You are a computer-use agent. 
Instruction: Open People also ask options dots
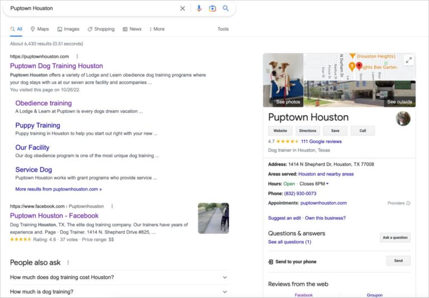point(68,263)
